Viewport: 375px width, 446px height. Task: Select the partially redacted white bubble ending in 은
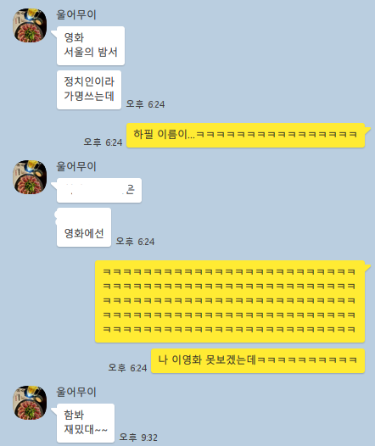pos(99,190)
